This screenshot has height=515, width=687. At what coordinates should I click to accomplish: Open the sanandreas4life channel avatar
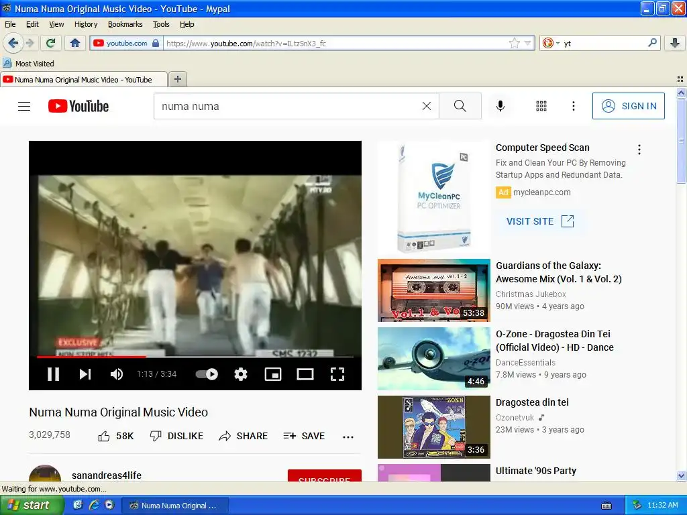(x=45, y=474)
